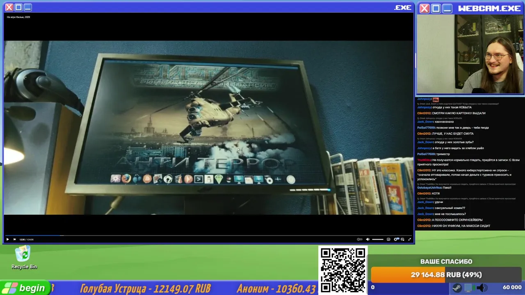Skip to the next video
Screen dimensions: 525x295
coord(15,239)
